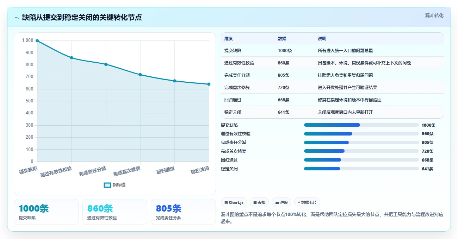458x239 pixels.
Task: Click the 提交缺陷 chart data point
Action: (x=37, y=41)
